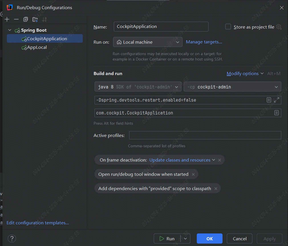Image resolution: width=288 pixels, height=246 pixels.
Task: Click the Move into new folder icon
Action: (35, 19)
